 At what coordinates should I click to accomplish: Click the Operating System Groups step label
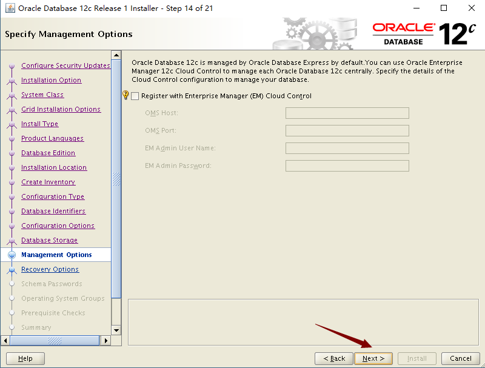pos(63,298)
